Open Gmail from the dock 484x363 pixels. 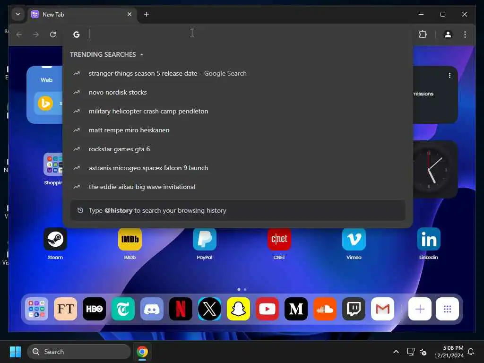click(382, 309)
